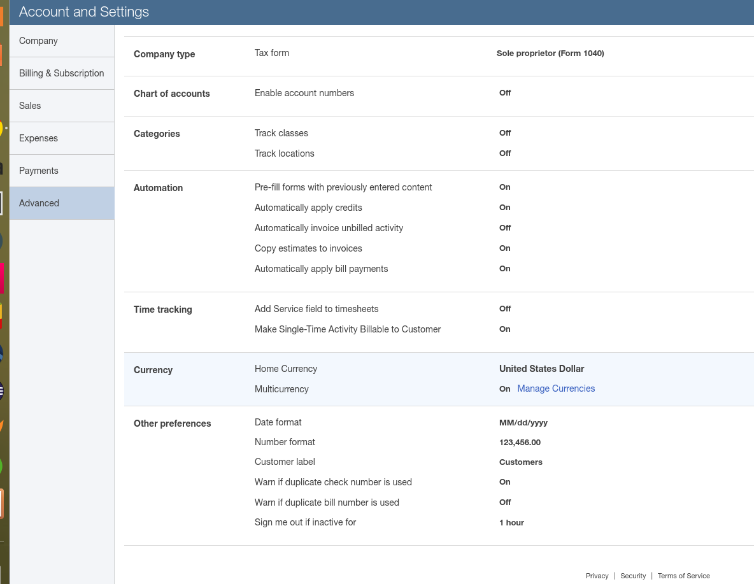Click the Number format setting

(x=285, y=442)
